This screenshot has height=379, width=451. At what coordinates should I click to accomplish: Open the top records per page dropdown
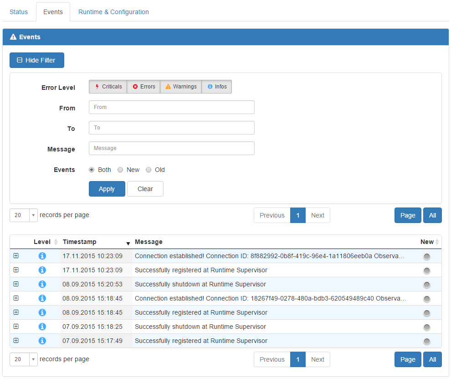pos(24,215)
